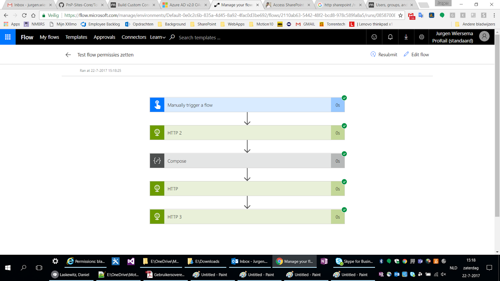This screenshot has width=500, height=281.
Task: Open the Office app launcher waffle icon
Action: click(x=7, y=37)
